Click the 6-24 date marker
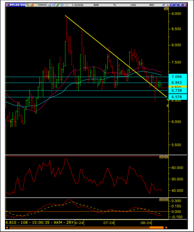Image resolution: width=194 pixels, height=232 pixels. [x=79, y=223]
